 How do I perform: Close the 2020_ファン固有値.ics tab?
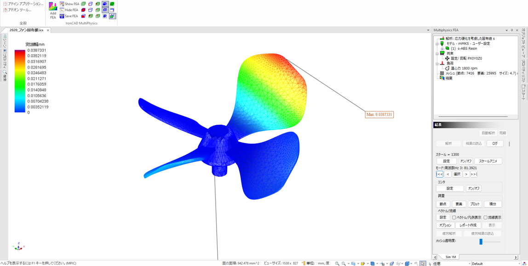[x=47, y=30]
